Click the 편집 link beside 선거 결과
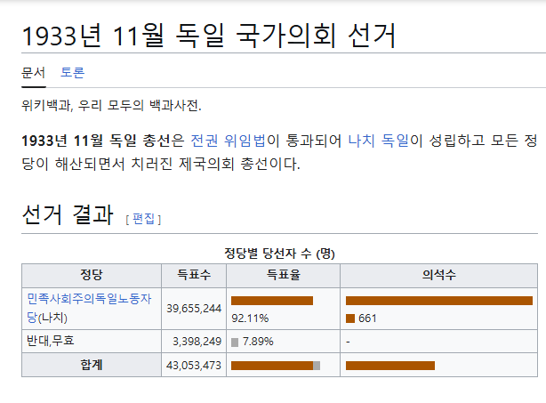Viewport: 546px width, 403px height. pyautogui.click(x=143, y=219)
